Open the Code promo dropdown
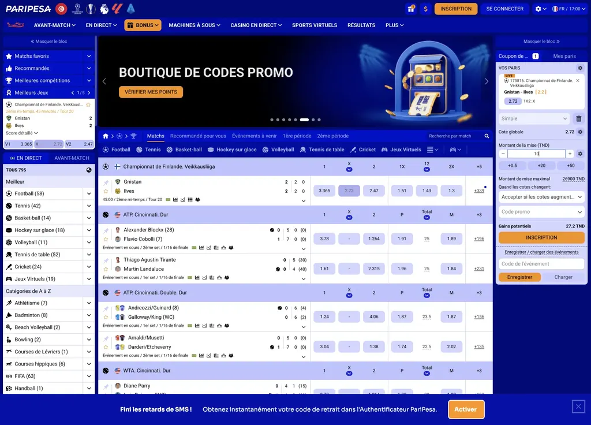This screenshot has width=591, height=425. click(x=541, y=212)
